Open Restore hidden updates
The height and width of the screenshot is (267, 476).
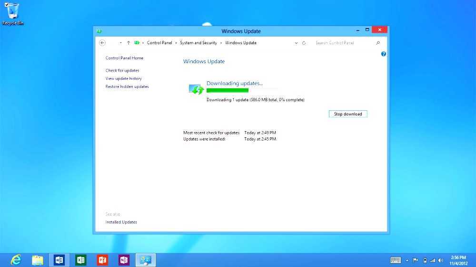[x=127, y=86]
